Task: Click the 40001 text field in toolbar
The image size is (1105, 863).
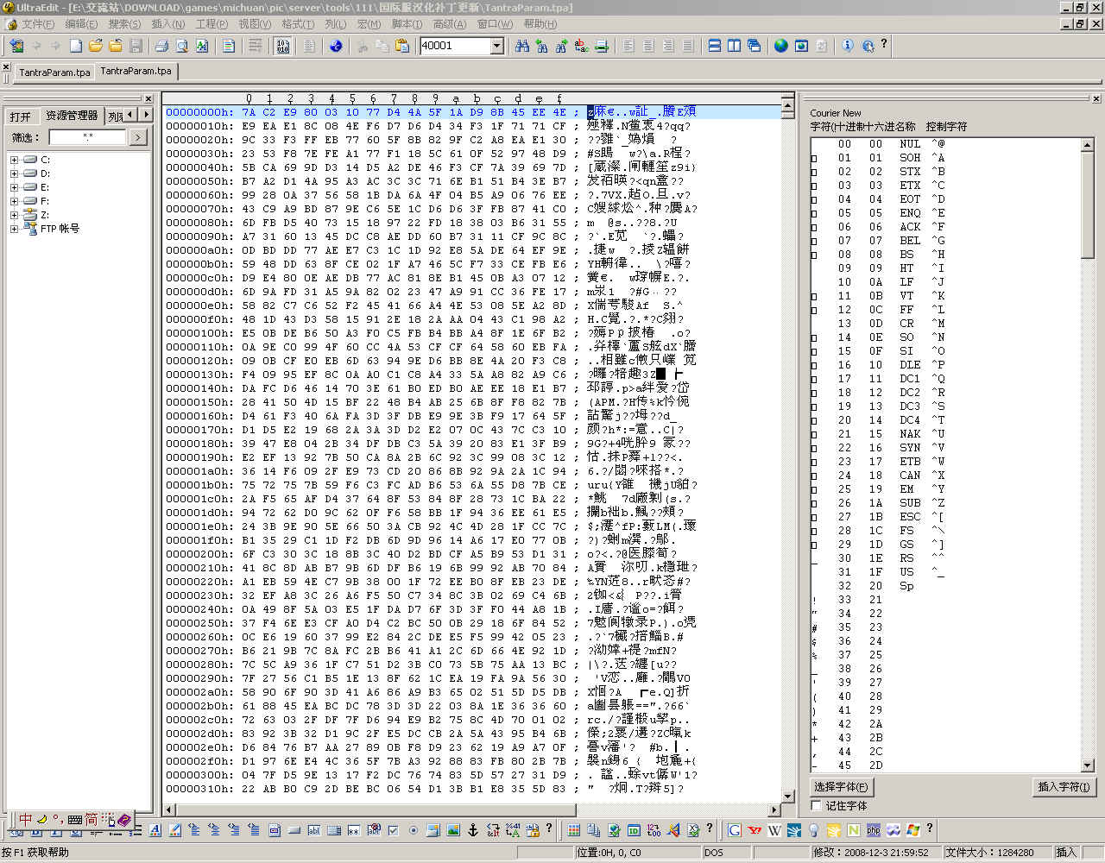Action: (455, 46)
